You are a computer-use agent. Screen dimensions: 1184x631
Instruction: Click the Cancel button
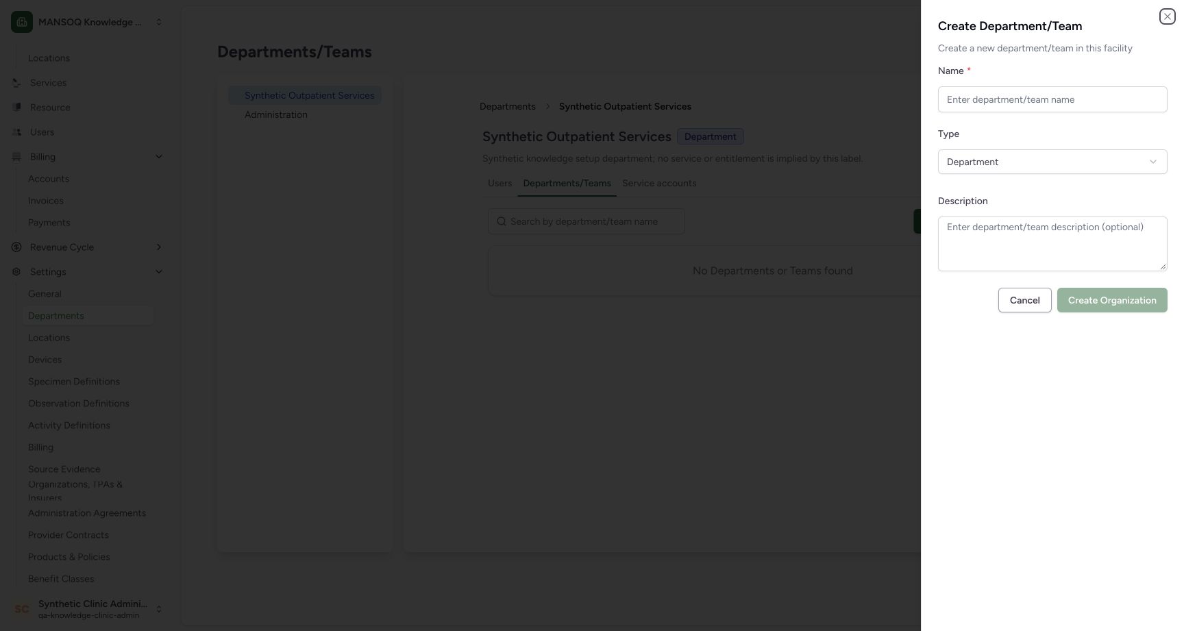[1024, 300]
